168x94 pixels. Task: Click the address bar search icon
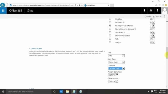pyautogui.click(x=75, y=5)
